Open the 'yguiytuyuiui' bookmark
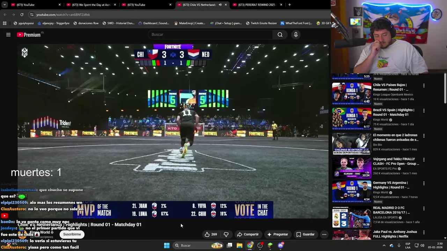Viewport: 447px width, 251px height. tap(24, 23)
